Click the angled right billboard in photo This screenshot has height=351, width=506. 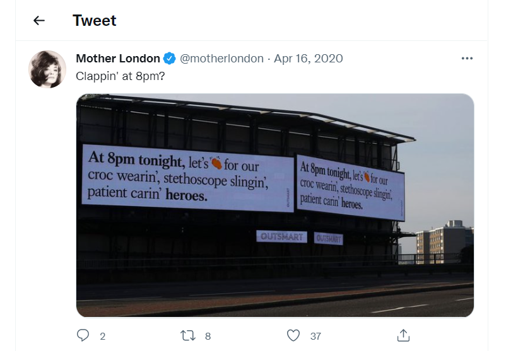(350, 186)
